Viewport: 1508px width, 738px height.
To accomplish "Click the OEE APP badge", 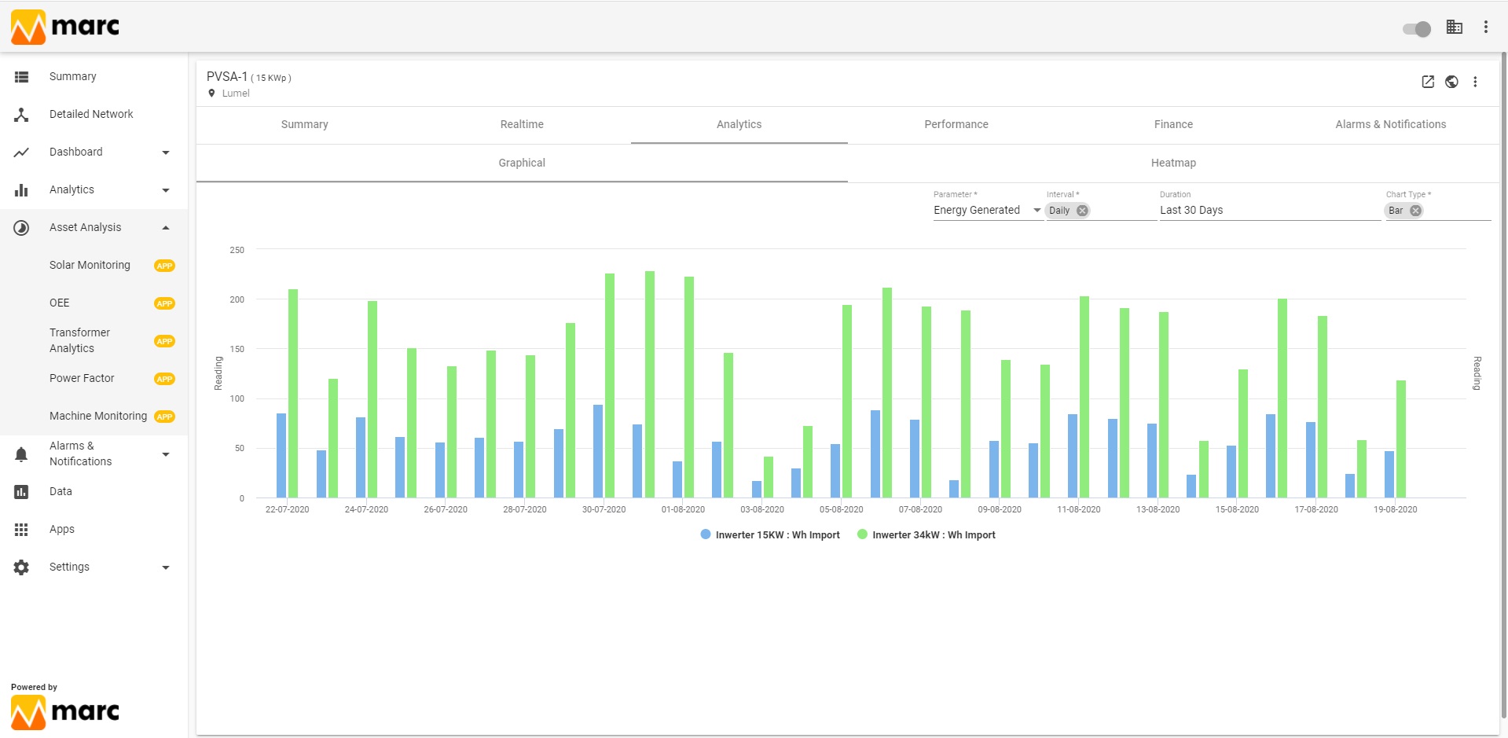I will (164, 303).
